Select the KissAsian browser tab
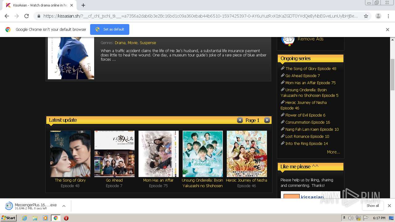Screen dimensions: 395x222 point(39,5)
